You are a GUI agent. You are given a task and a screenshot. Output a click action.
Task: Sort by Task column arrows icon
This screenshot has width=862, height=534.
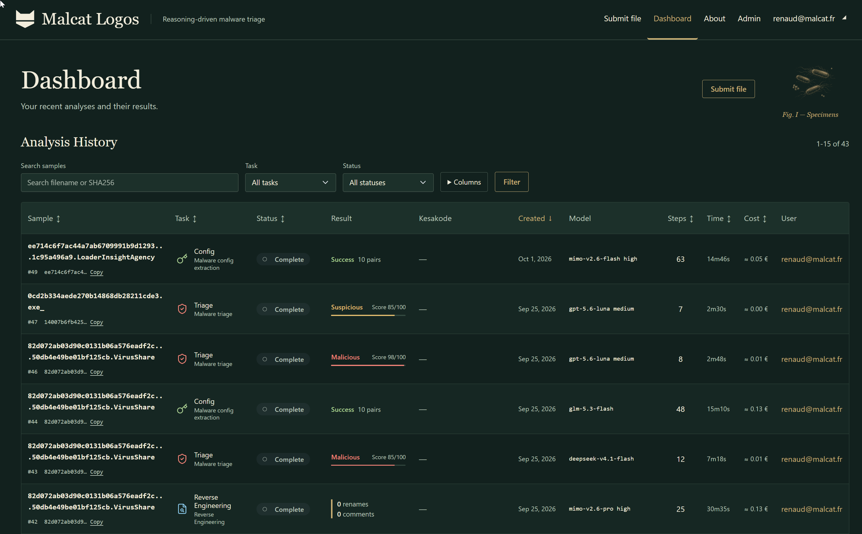[195, 219]
